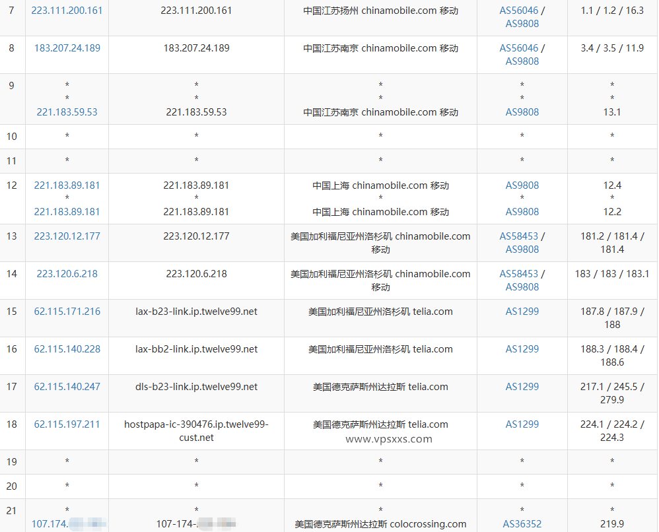Click AS9808 link in hop 13 row

pos(522,249)
